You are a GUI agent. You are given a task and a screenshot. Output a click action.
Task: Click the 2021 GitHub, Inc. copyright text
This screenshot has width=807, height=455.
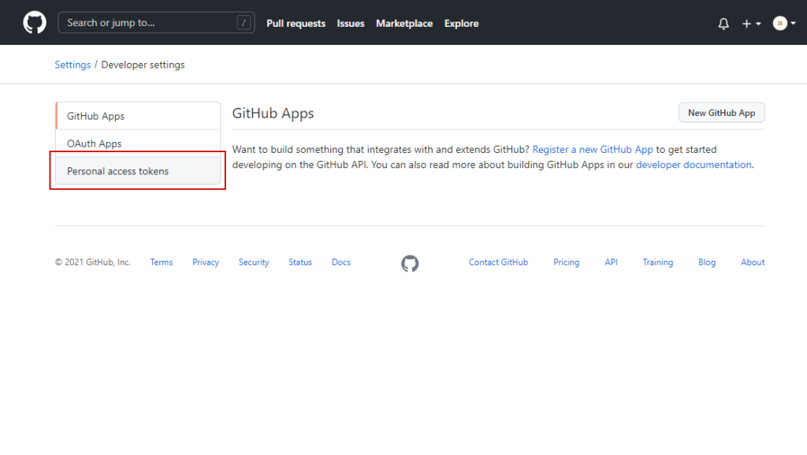93,262
